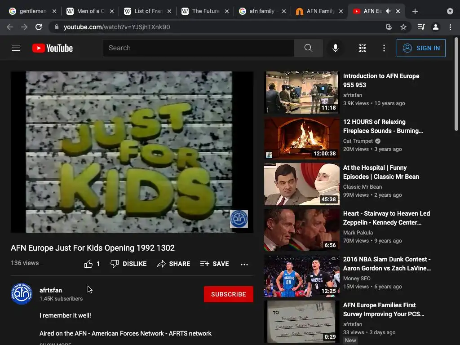Open the YouTube apps grid icon
The image size is (460, 345).
tap(363, 48)
